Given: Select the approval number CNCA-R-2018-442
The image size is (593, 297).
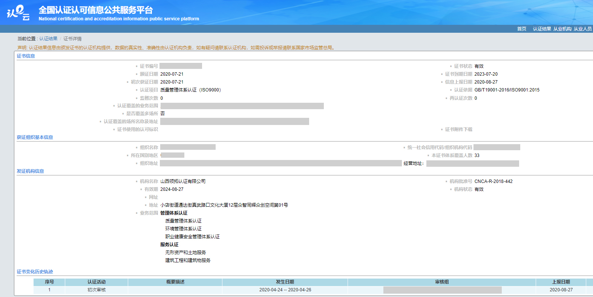Looking at the screenshot, I should click(x=493, y=181).
